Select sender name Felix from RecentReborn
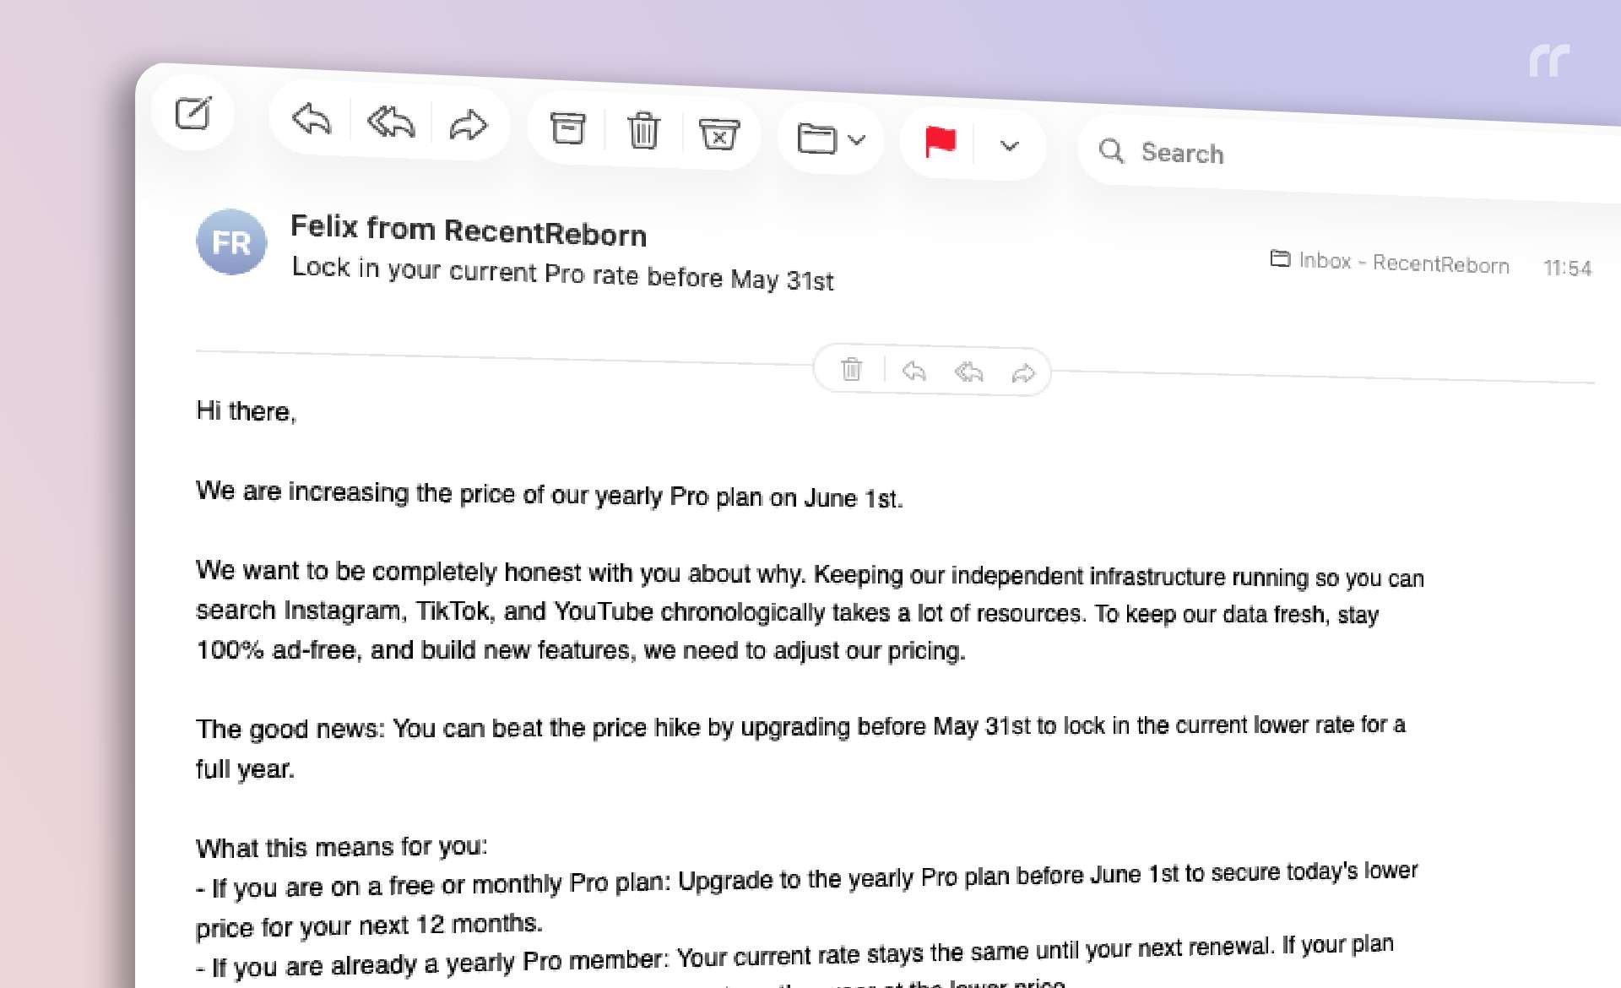The image size is (1621, 988). [x=469, y=230]
